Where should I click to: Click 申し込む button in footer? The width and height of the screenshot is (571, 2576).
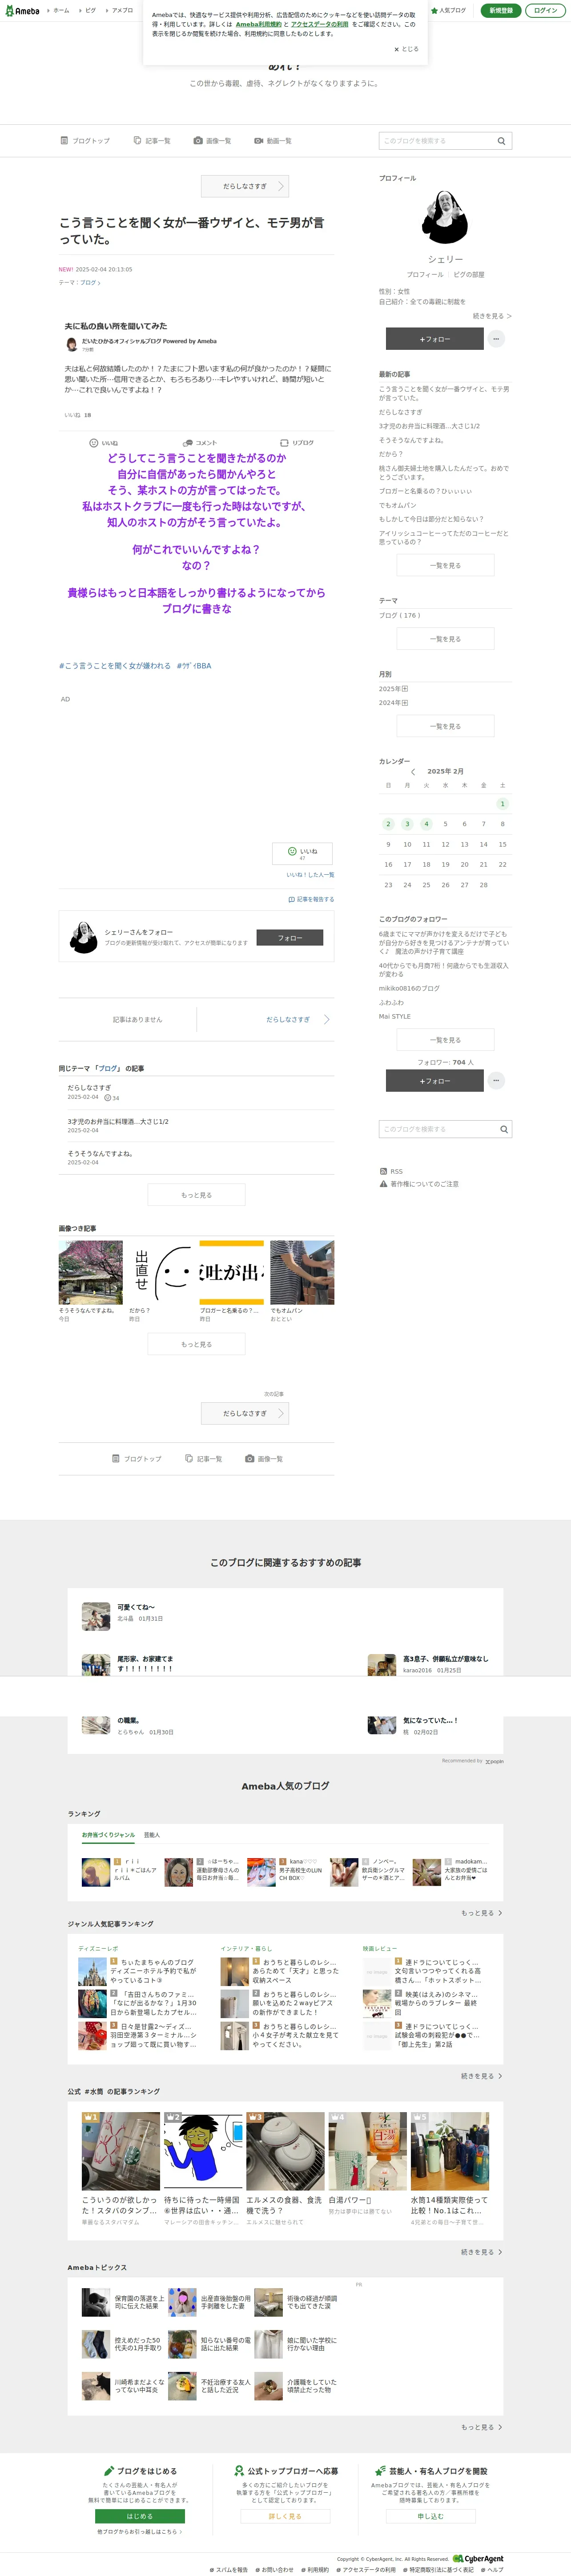(x=430, y=2516)
